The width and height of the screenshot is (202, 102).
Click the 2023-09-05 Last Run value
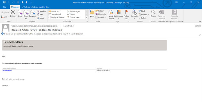[x=103, y=70]
